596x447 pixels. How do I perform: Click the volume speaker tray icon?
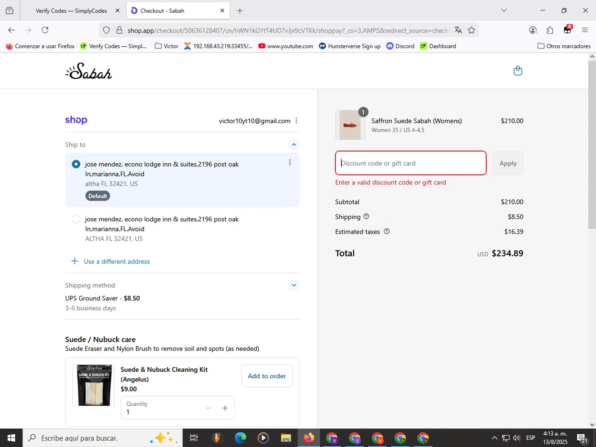pyautogui.click(x=517, y=438)
